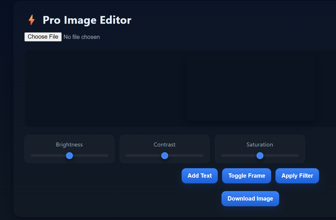Click the Saturation slider handle
The image size is (336, 220).
(x=260, y=156)
